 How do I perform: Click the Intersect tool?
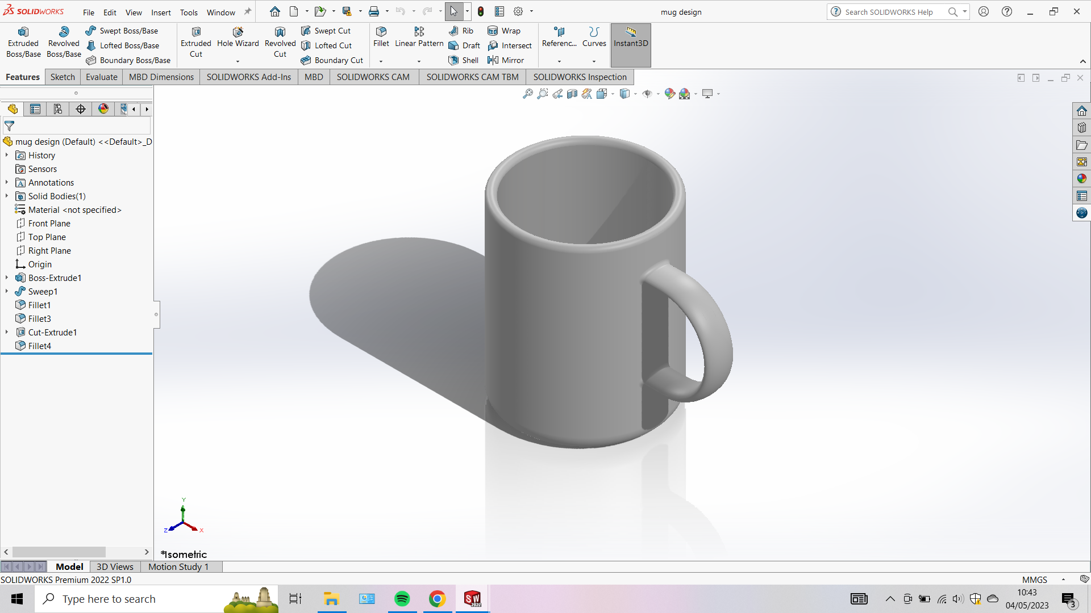[510, 45]
